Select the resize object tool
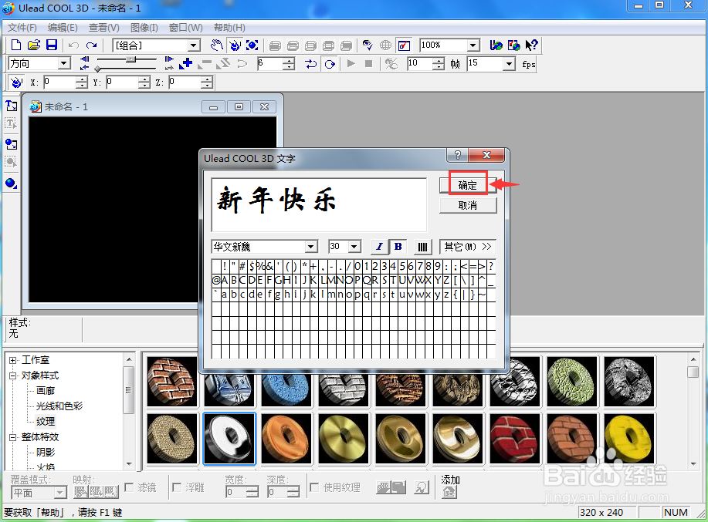 coord(252,45)
